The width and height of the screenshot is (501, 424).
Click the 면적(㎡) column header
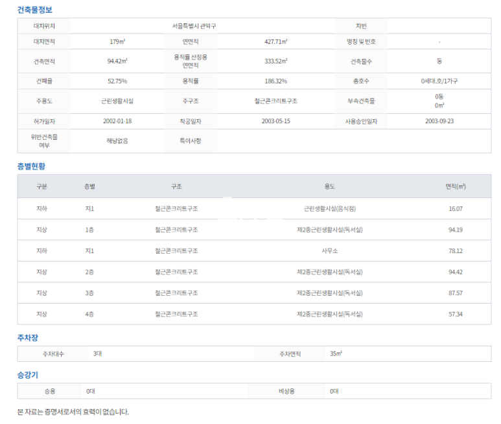point(455,186)
